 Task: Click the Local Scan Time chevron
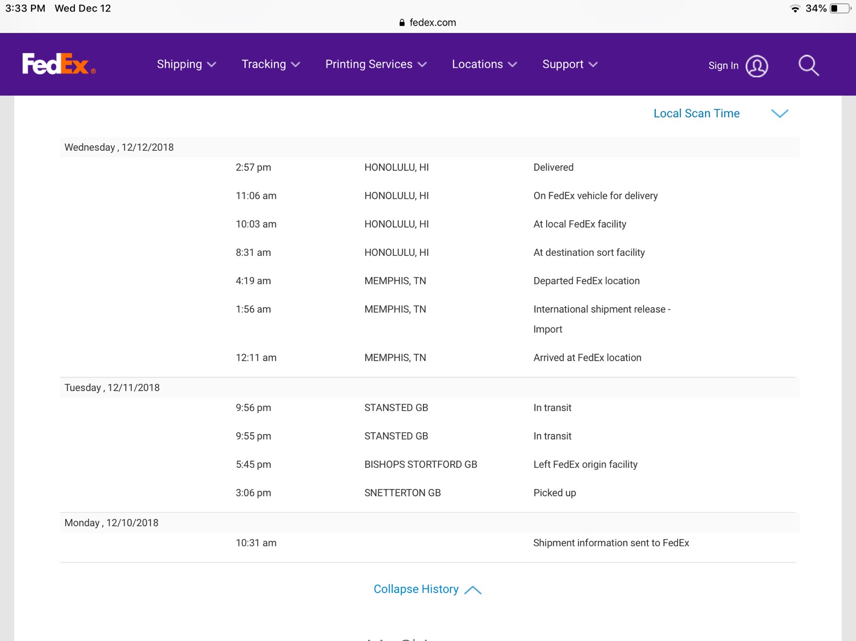[780, 113]
